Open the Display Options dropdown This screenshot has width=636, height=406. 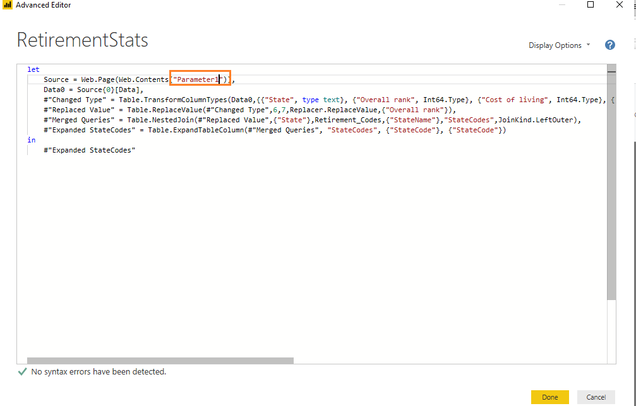(560, 45)
